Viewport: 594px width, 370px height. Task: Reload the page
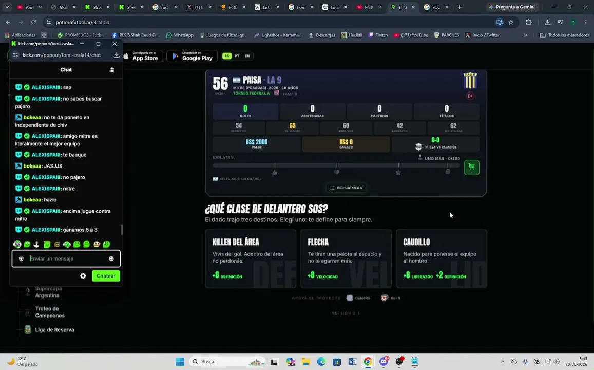click(x=33, y=23)
